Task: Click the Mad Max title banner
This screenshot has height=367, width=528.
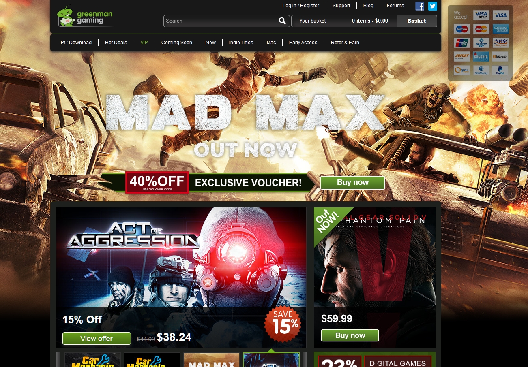Action: (x=245, y=113)
